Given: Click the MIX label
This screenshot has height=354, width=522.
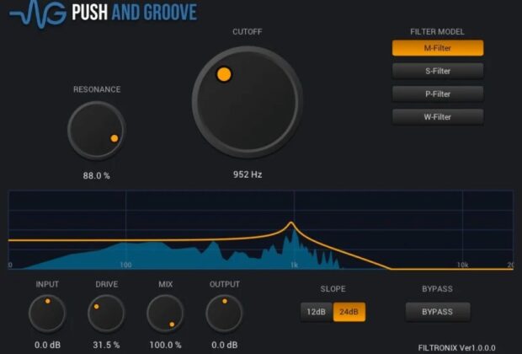Looking at the screenshot, I should click(166, 284).
